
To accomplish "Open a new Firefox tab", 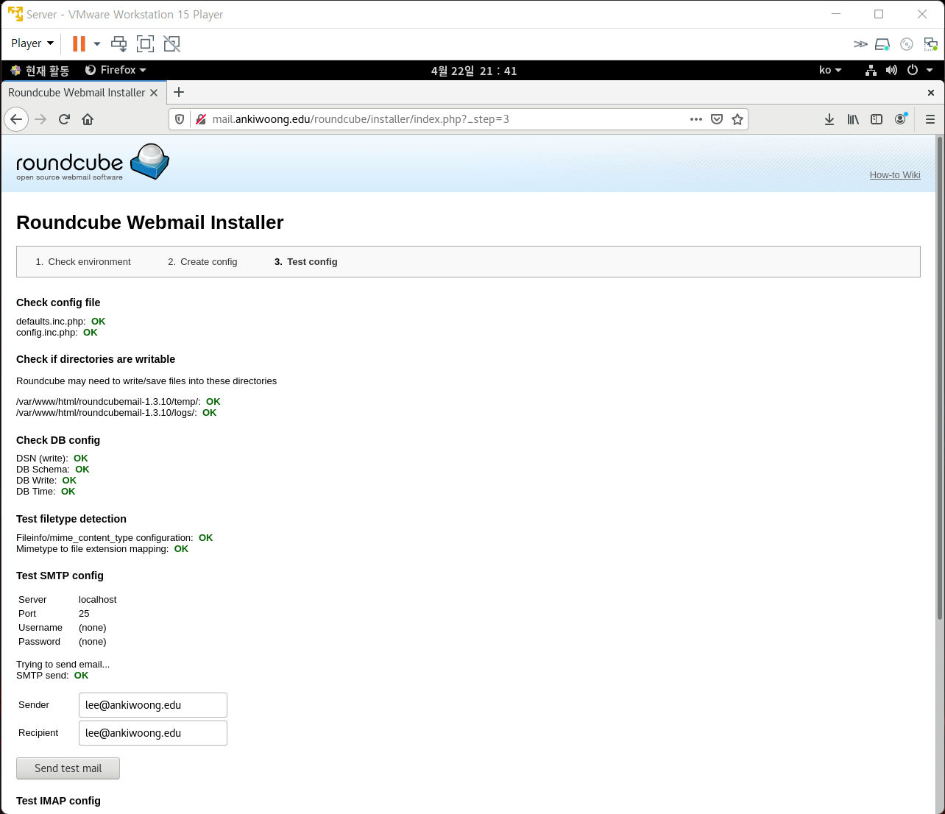I will (x=179, y=92).
